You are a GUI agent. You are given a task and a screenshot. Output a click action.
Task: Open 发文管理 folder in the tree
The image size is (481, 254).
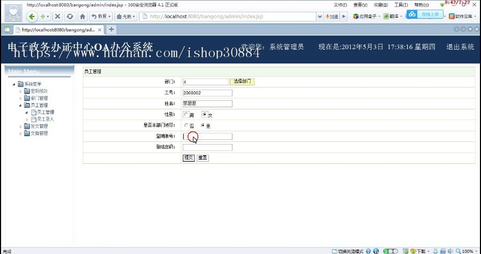coord(39,126)
